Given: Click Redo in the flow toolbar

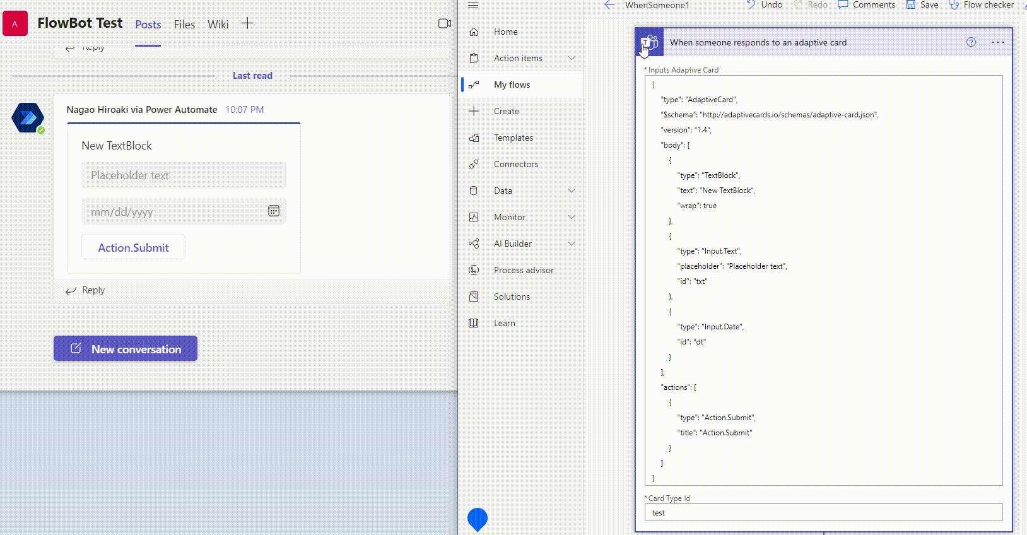Looking at the screenshot, I should [811, 4].
